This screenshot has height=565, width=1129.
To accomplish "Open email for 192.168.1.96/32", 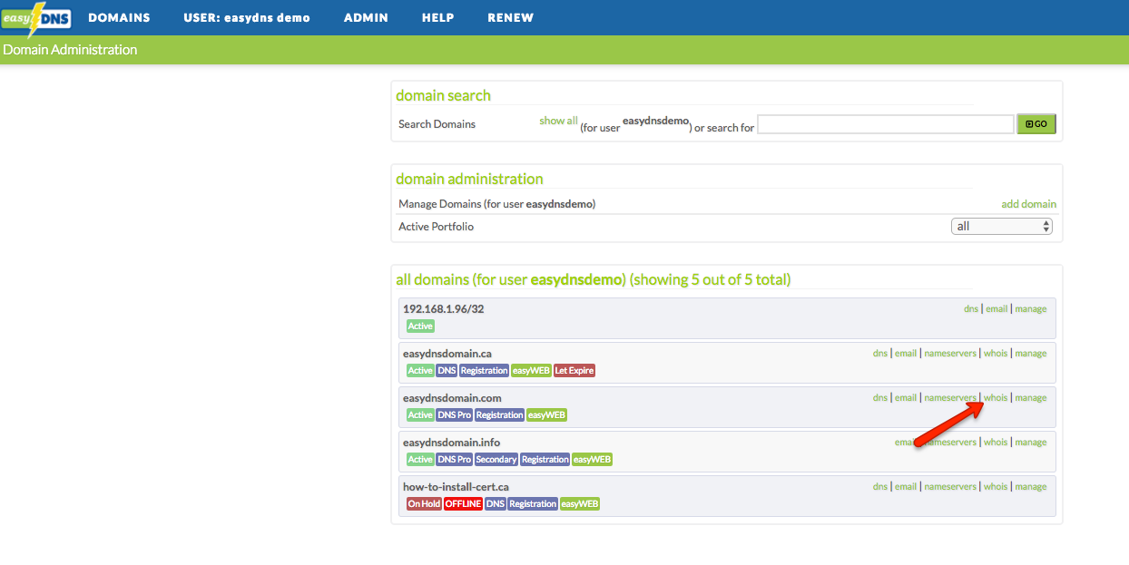I will click(x=996, y=309).
